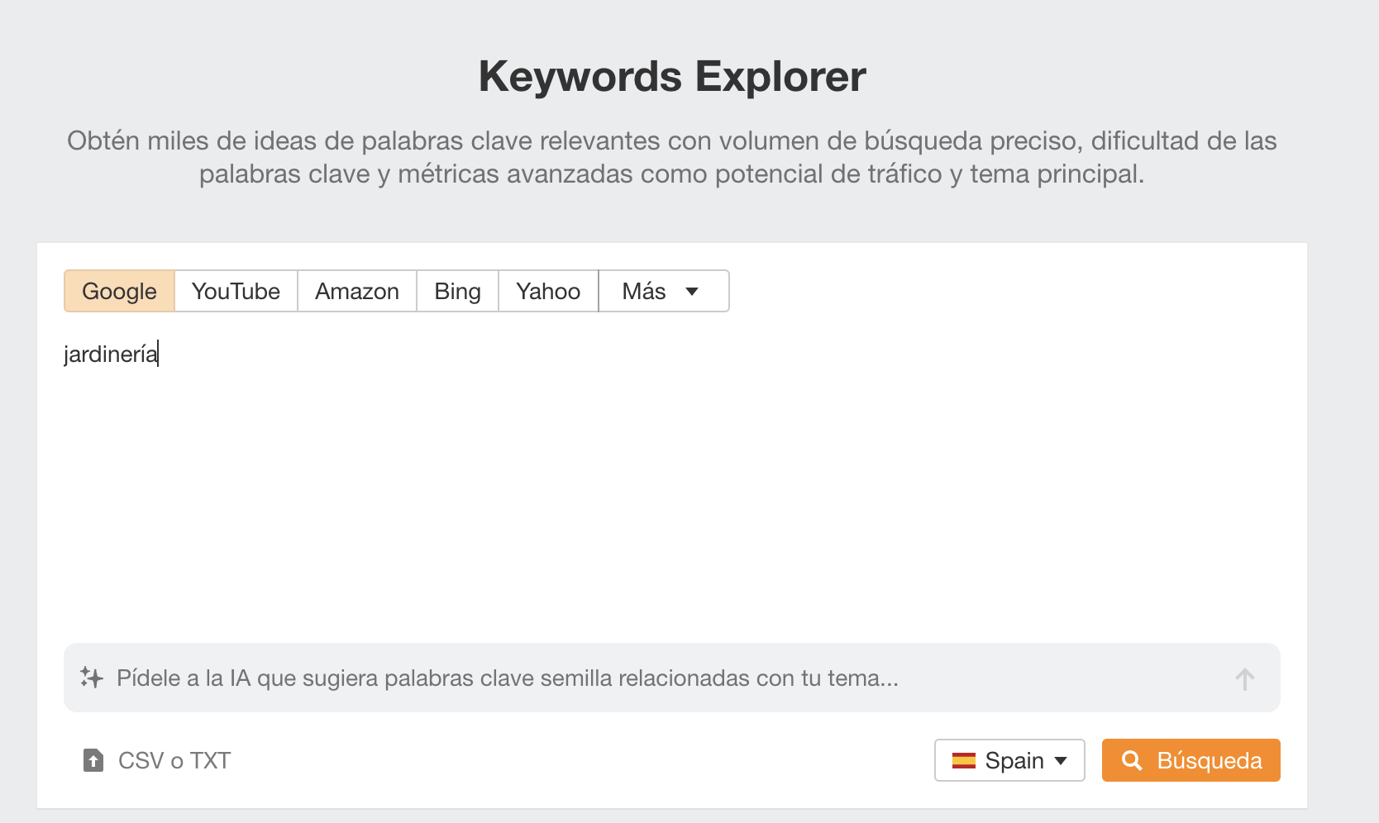
Task: Click the Spain flag icon
Action: (965, 760)
